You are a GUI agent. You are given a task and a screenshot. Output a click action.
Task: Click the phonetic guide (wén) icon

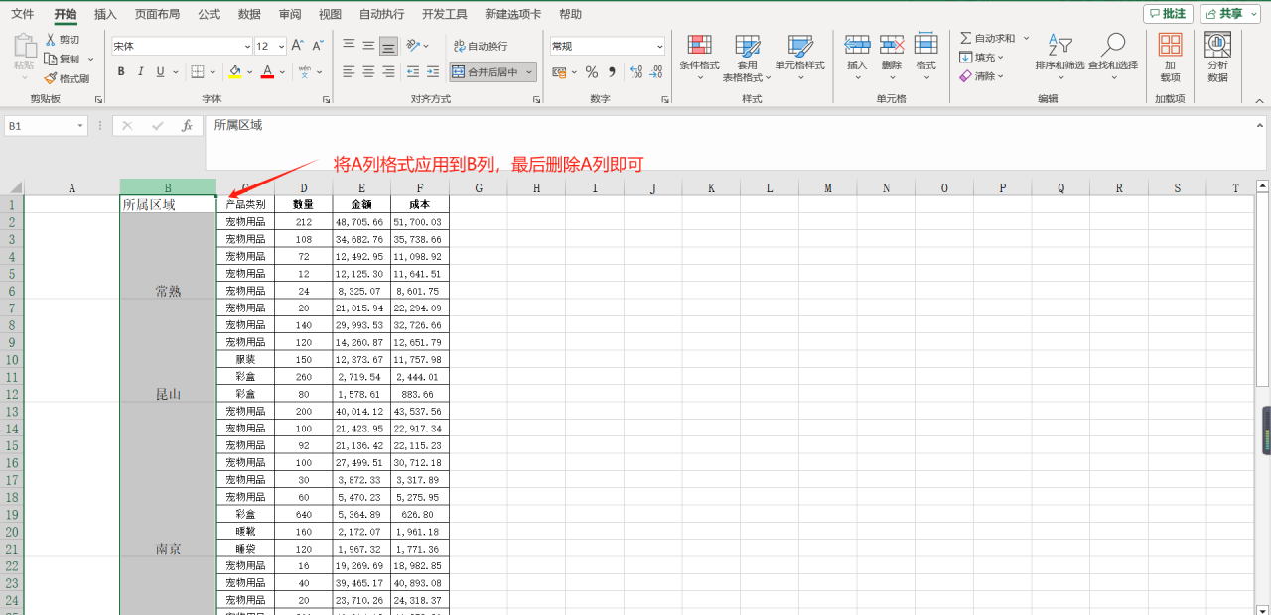[304, 71]
